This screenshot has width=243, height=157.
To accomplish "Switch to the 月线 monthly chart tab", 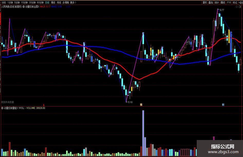I will pos(59,3).
